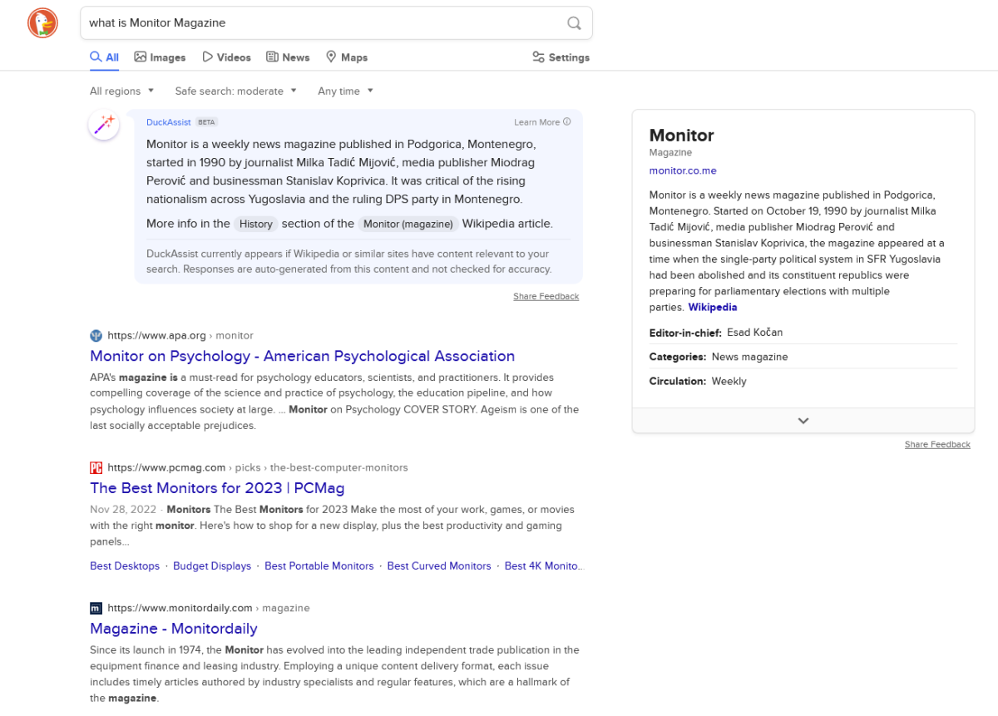Image resolution: width=998 pixels, height=716 pixels.
Task: Open The Best Monitors for 2023 result
Action: [217, 488]
